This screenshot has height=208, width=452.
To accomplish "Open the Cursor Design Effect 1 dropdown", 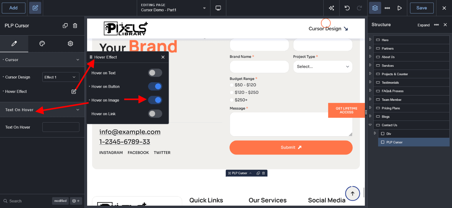I will (x=61, y=77).
